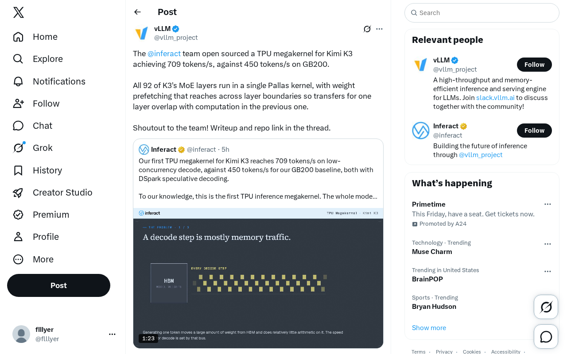The width and height of the screenshot is (567, 354).
Task: Expand account menu next to flllyer
Action: click(x=112, y=334)
